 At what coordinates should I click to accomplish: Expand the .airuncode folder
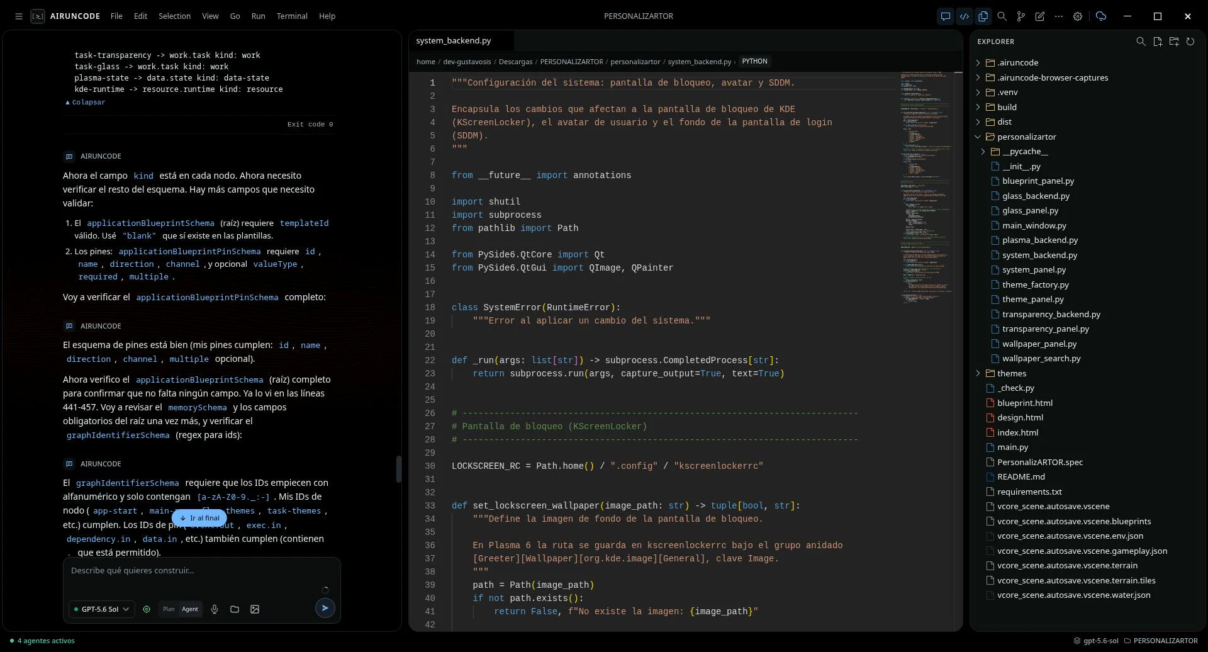978,63
